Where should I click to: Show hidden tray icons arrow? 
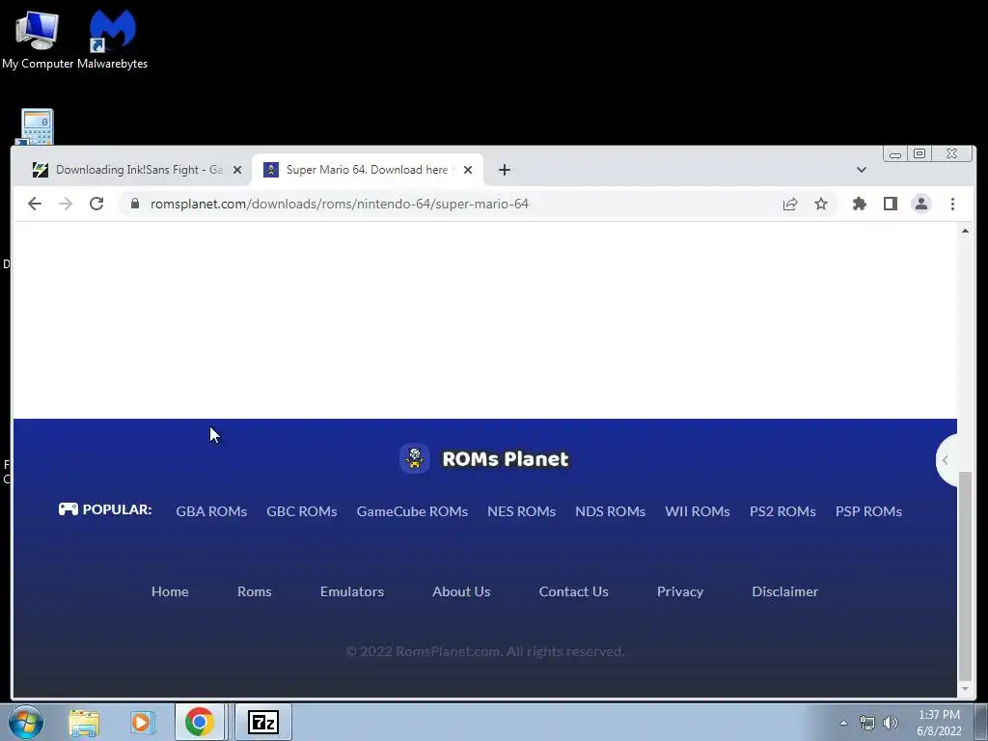click(x=843, y=723)
